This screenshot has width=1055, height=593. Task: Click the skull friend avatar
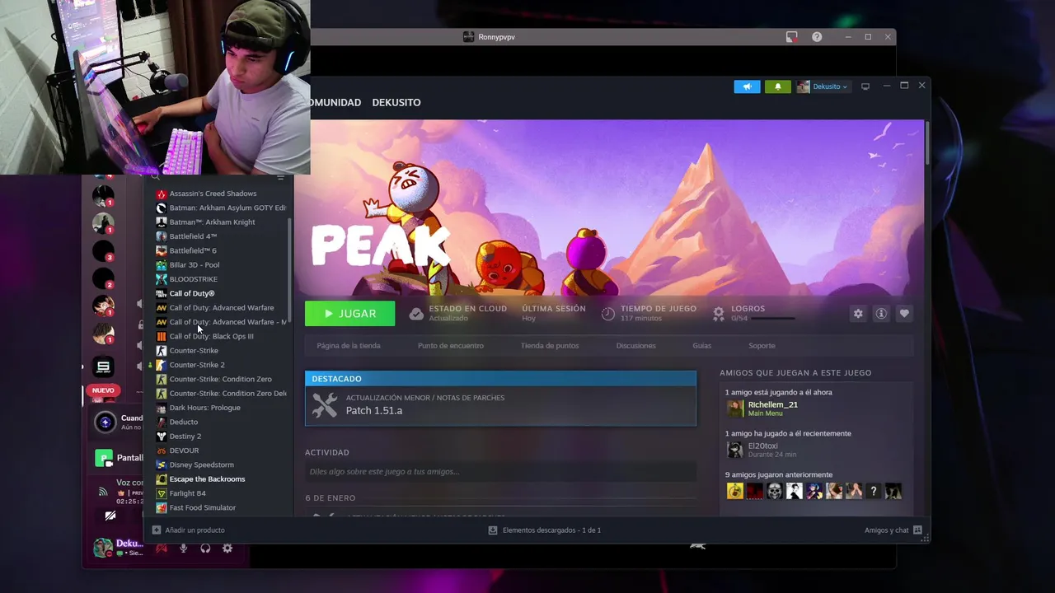point(774,492)
